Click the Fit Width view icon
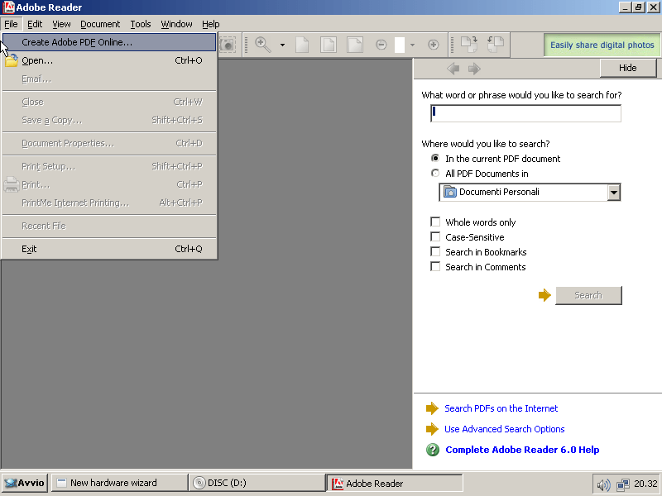 coord(353,44)
